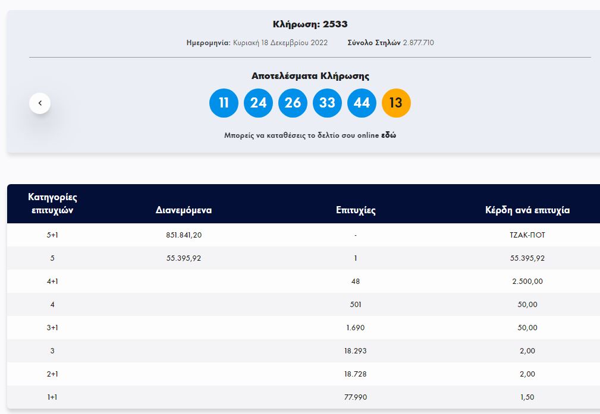
Task: Click the previous draw arrow button
Action: (40, 103)
